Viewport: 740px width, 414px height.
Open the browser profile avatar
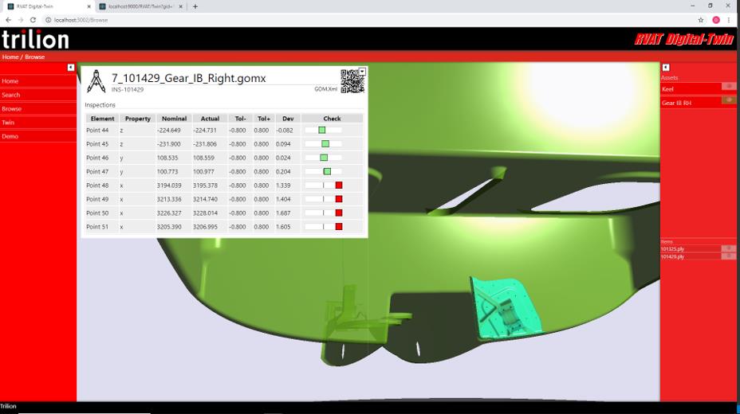(716, 20)
